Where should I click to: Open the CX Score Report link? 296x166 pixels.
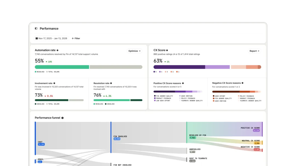coord(254,51)
